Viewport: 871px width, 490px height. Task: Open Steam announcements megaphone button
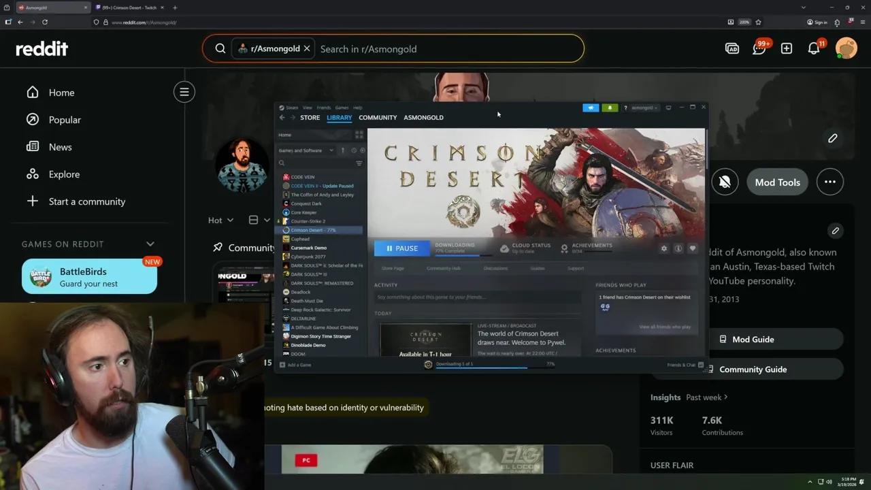pos(591,108)
